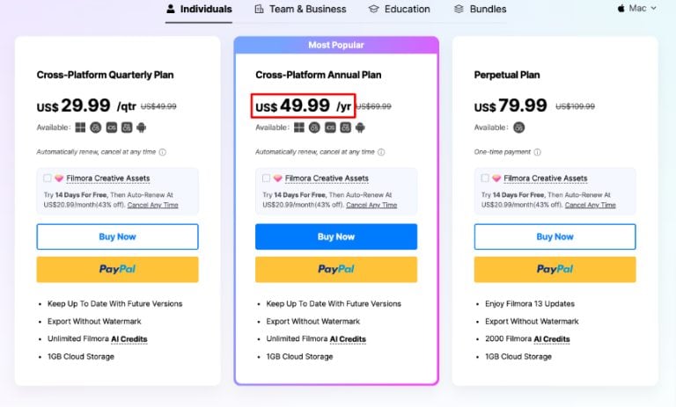Click the macOS icon in Perpetual Plan
The image size is (676, 407).
pyautogui.click(x=519, y=127)
